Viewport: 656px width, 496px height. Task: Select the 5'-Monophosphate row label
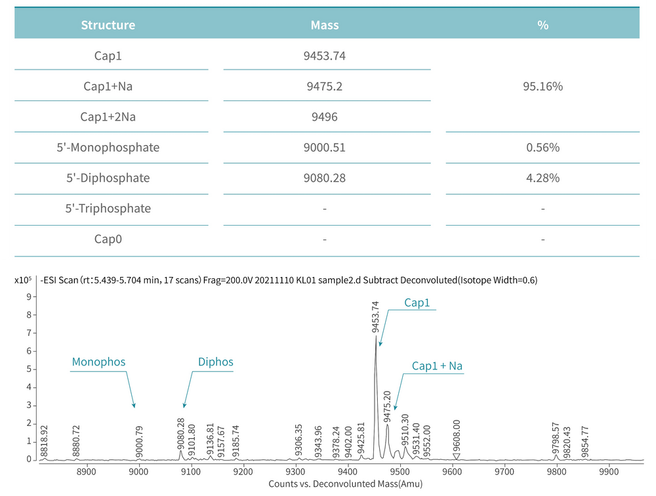[108, 148]
